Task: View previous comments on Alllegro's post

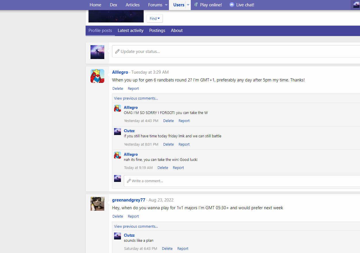Action: [136, 98]
